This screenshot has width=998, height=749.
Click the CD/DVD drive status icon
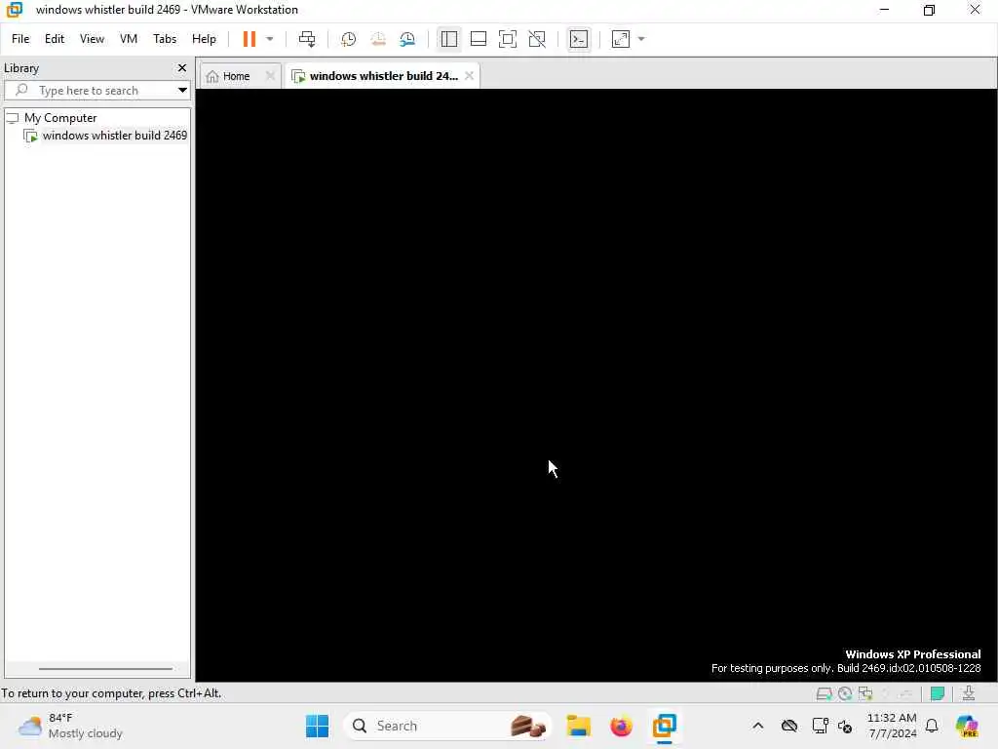tap(845, 693)
